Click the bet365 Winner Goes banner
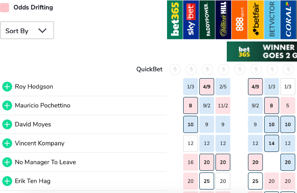 (x=262, y=52)
